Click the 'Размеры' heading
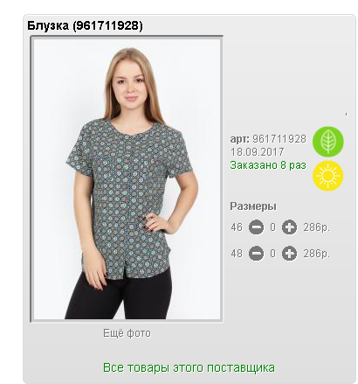Viewport: 358px width, 384px height. [x=253, y=206]
